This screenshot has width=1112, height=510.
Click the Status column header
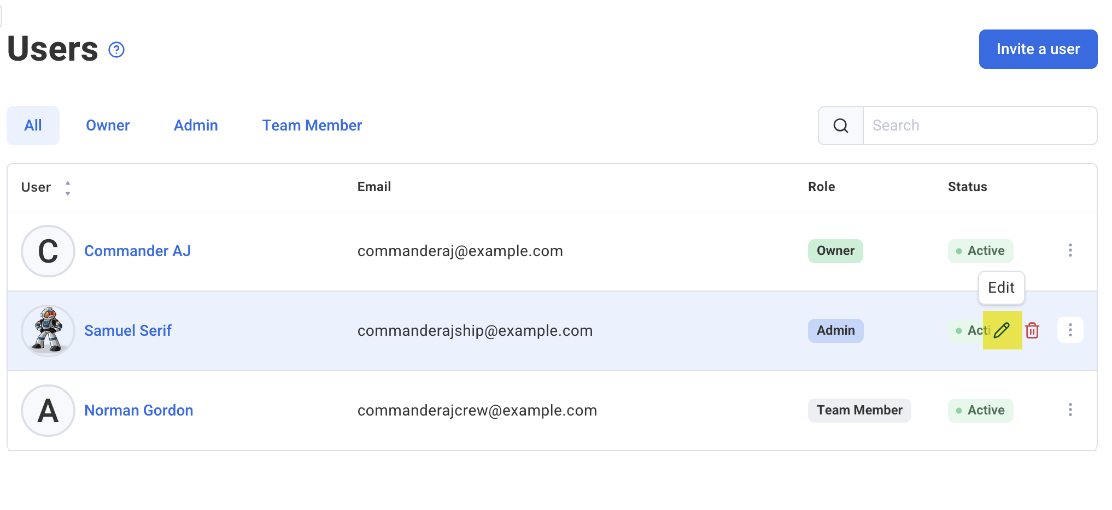968,187
